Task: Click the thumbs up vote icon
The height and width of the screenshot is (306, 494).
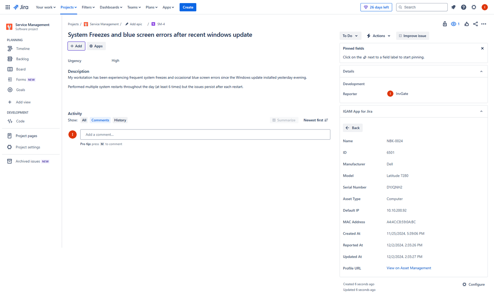Action: 466,24
